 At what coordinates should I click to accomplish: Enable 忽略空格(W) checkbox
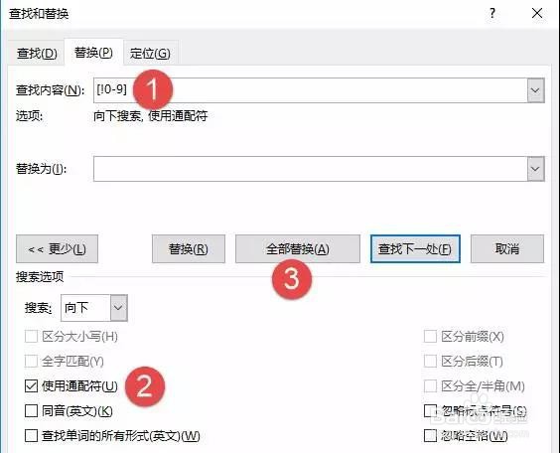tap(430, 436)
